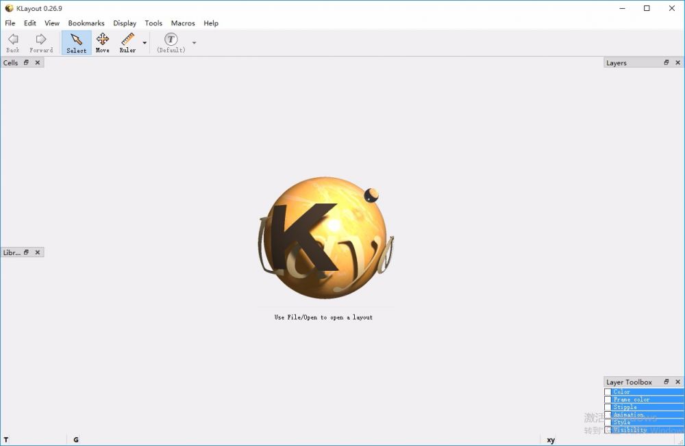Float the Layer Toolbox panel
The width and height of the screenshot is (685, 446).
[x=667, y=382]
